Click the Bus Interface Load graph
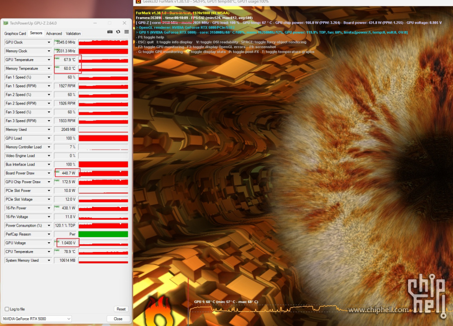The image size is (453, 326). pyautogui.click(x=103, y=164)
